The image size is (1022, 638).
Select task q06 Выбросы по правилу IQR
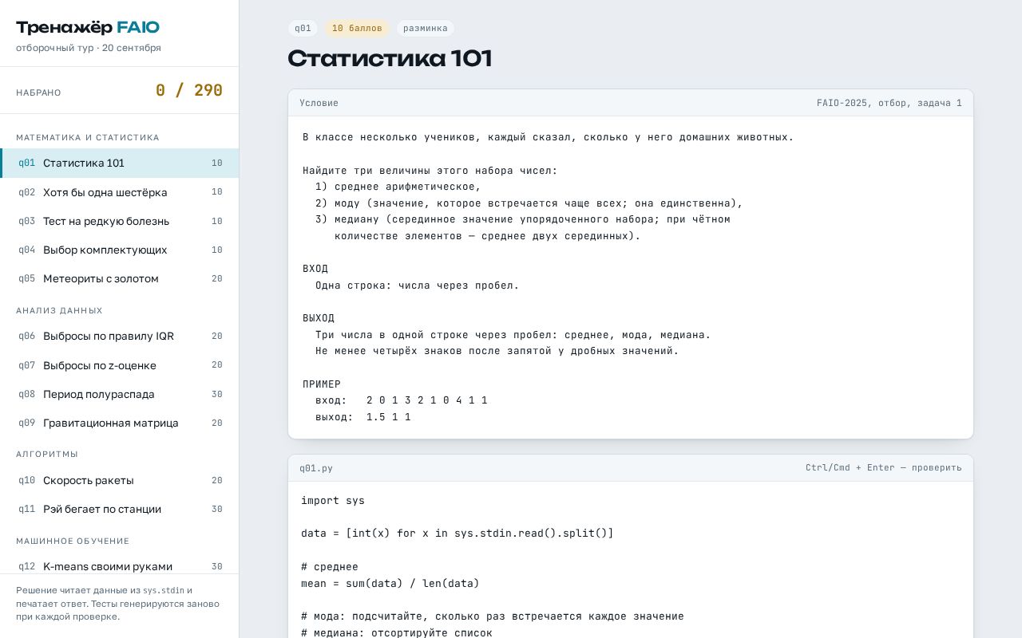point(120,336)
